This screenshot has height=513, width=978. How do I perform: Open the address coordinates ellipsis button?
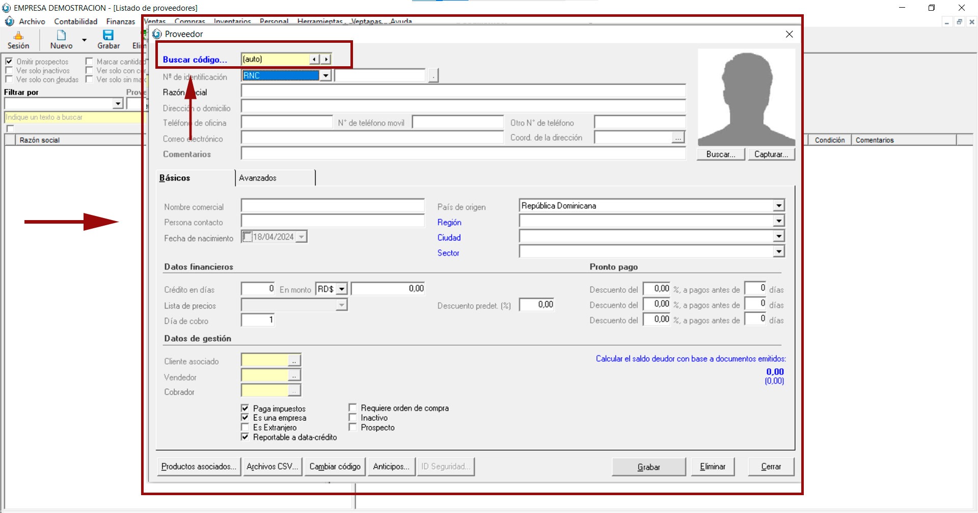[677, 138]
